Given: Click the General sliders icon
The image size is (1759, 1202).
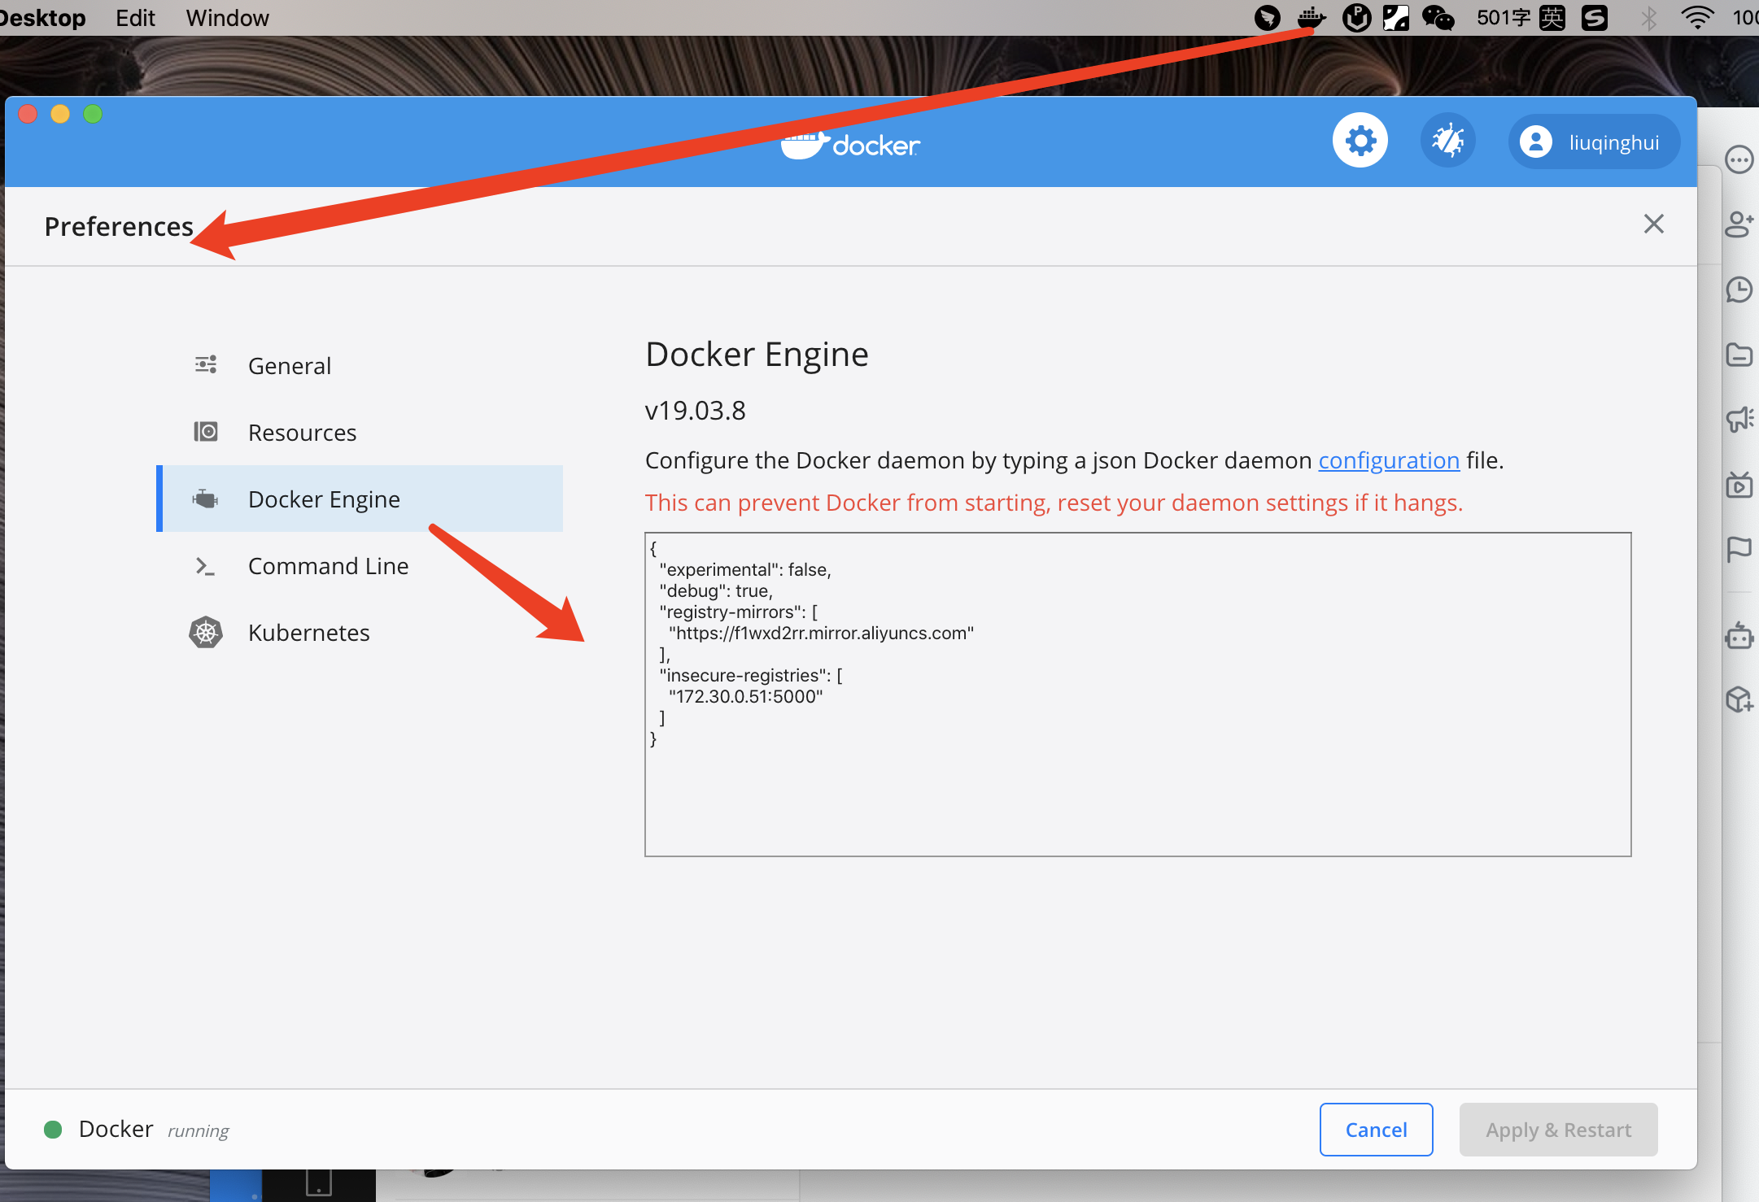Looking at the screenshot, I should [206, 364].
